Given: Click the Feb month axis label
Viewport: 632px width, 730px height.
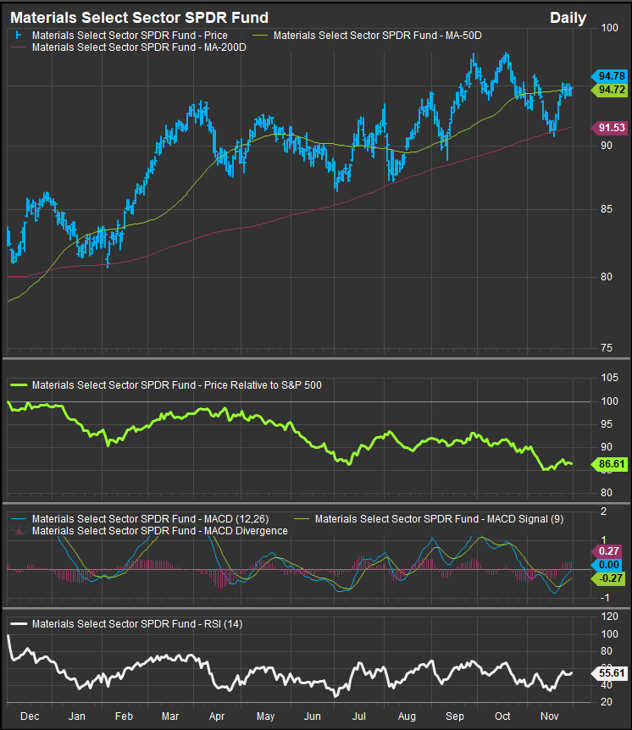Looking at the screenshot, I should (x=124, y=716).
